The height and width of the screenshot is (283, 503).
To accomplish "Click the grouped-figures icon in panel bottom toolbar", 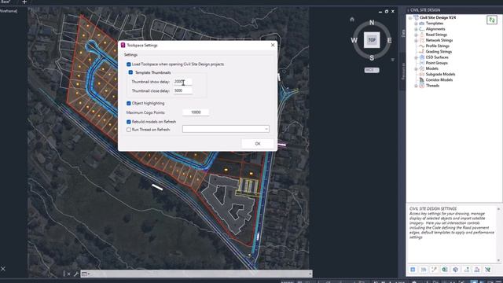I will click(477, 270).
